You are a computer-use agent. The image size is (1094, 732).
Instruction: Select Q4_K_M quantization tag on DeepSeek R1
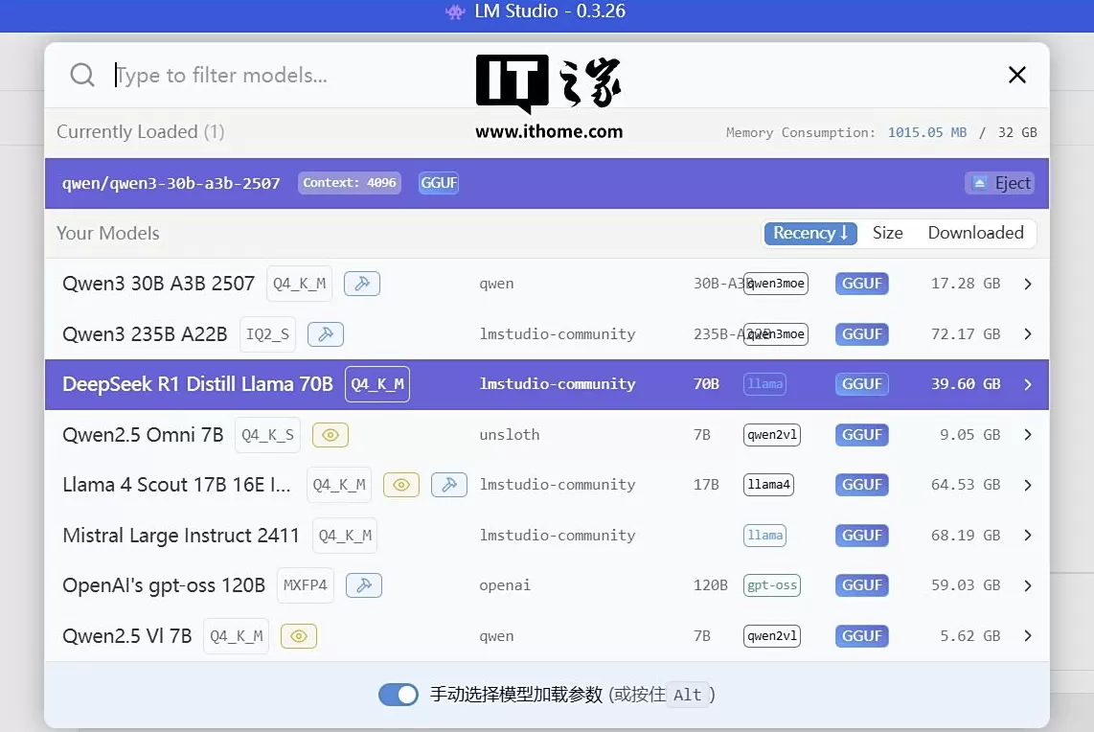click(377, 384)
